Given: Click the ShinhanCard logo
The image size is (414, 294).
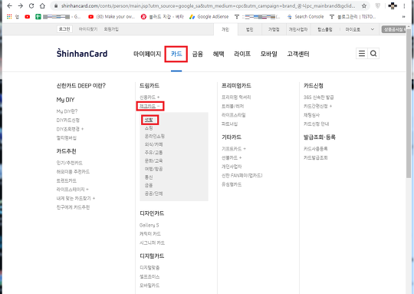Looking at the screenshot, I should coord(82,53).
